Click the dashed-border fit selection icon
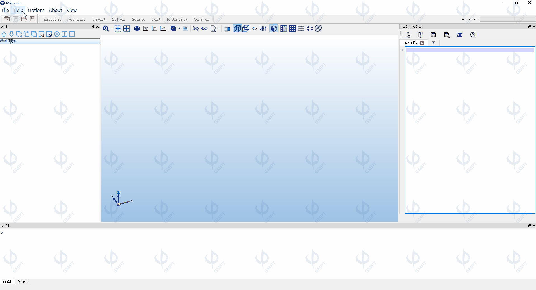 pyautogui.click(x=118, y=28)
